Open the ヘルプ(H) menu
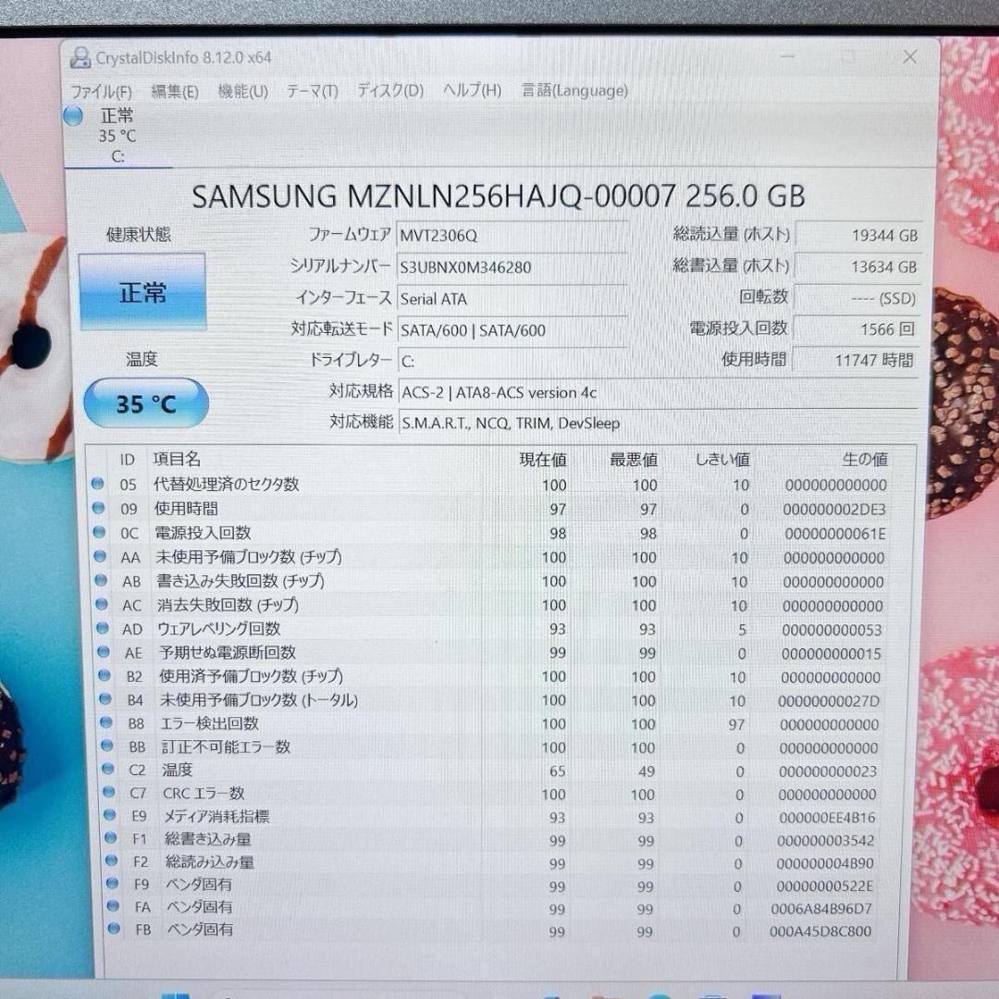Screen dimensions: 999x999 click(470, 91)
